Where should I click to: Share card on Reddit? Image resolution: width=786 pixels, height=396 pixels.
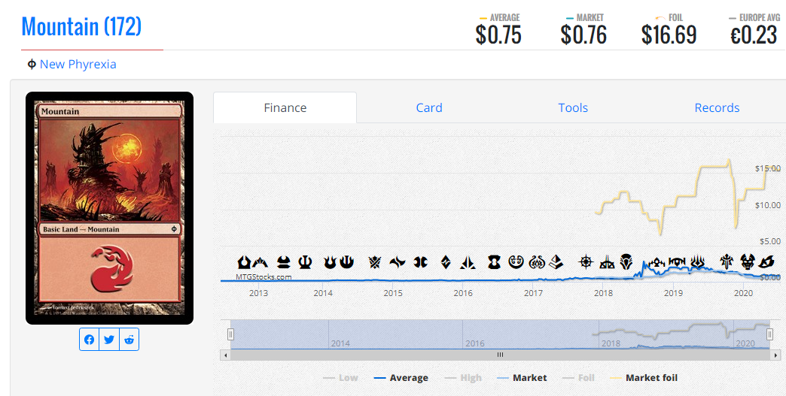(129, 340)
